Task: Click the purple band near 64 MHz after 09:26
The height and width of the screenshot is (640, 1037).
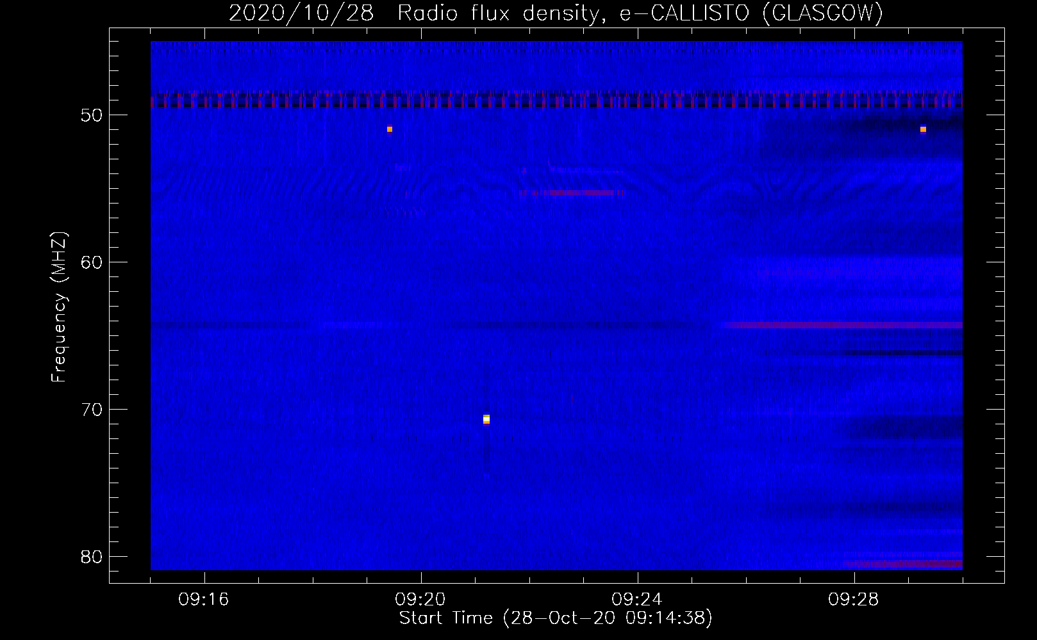Action: (843, 326)
